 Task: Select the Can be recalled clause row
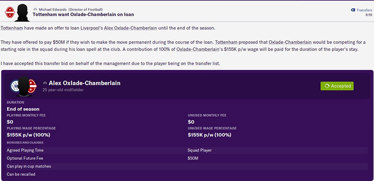pyautogui.click(x=187, y=174)
